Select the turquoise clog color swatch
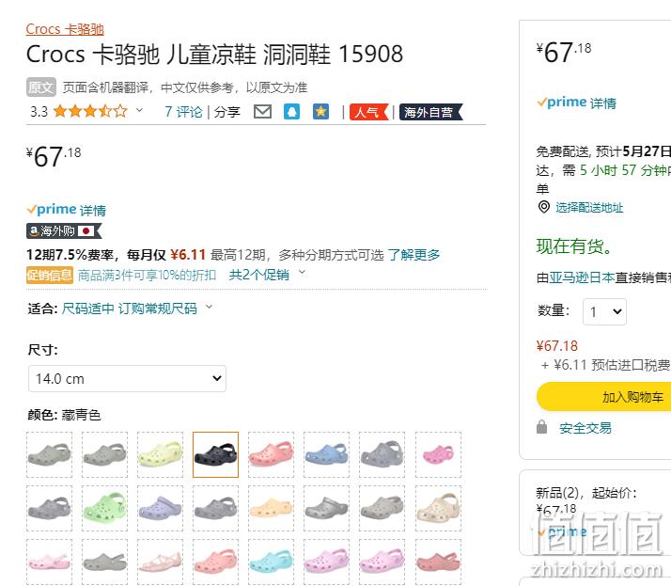The image size is (671, 586). [271, 562]
